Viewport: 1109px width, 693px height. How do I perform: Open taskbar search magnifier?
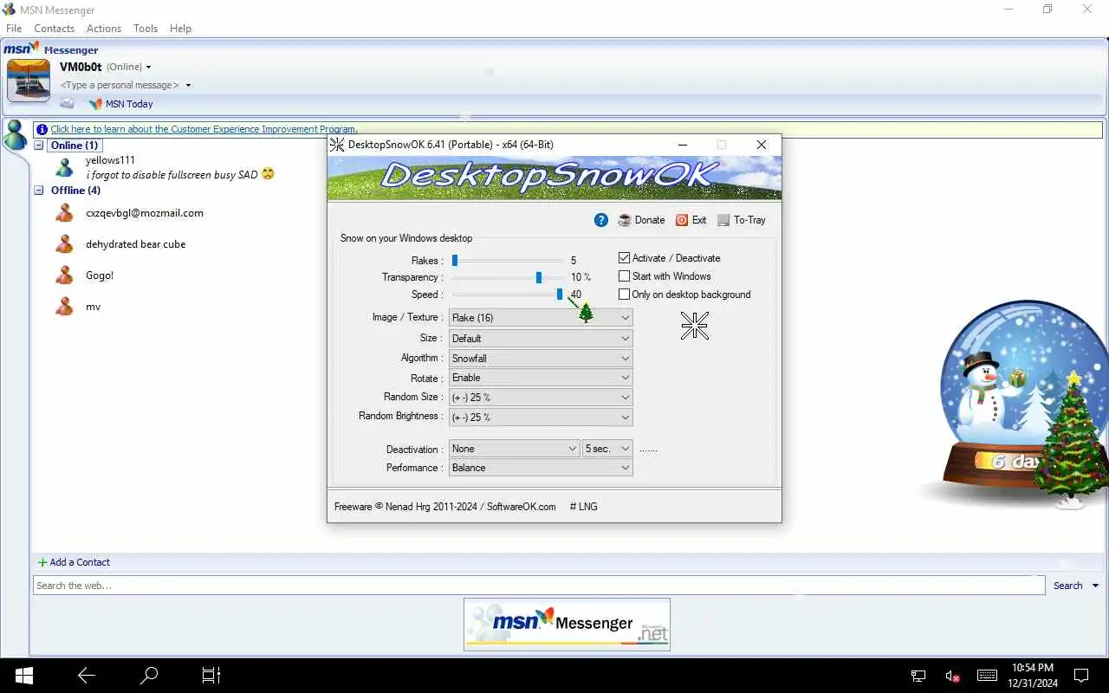click(x=149, y=675)
